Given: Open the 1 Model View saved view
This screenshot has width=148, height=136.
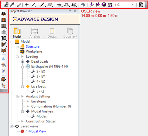Looking at the screenshot, I should pyautogui.click(x=36, y=131).
